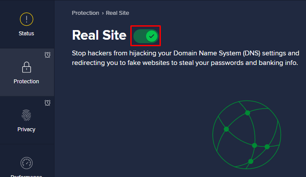Viewport: 306px width, 177px height.
Task: Go back via Protection breadcrumb
Action: click(x=85, y=13)
